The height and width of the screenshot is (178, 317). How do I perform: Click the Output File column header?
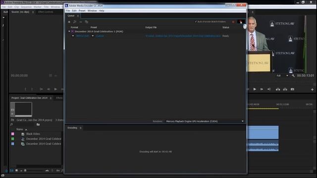pyautogui.click(x=151, y=27)
